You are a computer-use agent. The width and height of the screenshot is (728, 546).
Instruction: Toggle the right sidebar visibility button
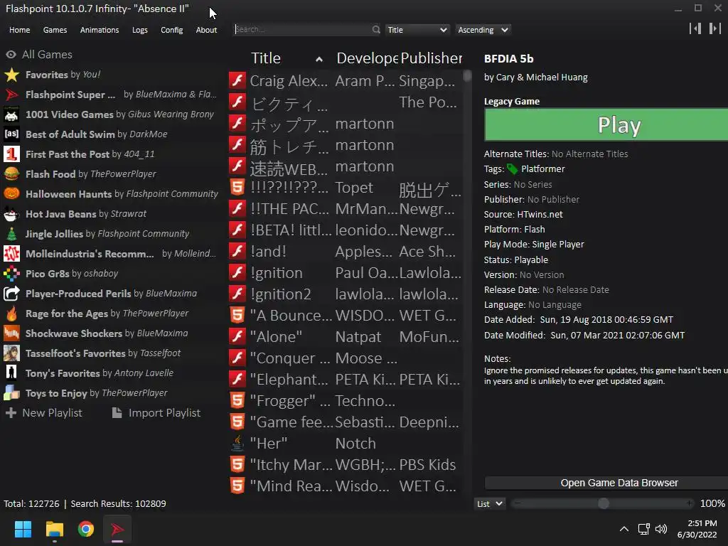tap(715, 28)
